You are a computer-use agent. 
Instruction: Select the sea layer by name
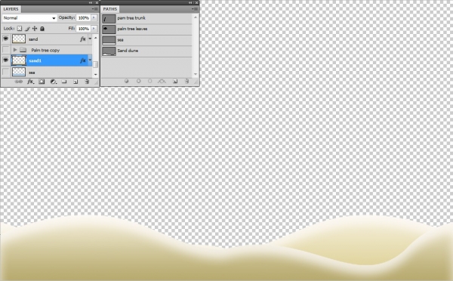pos(32,73)
